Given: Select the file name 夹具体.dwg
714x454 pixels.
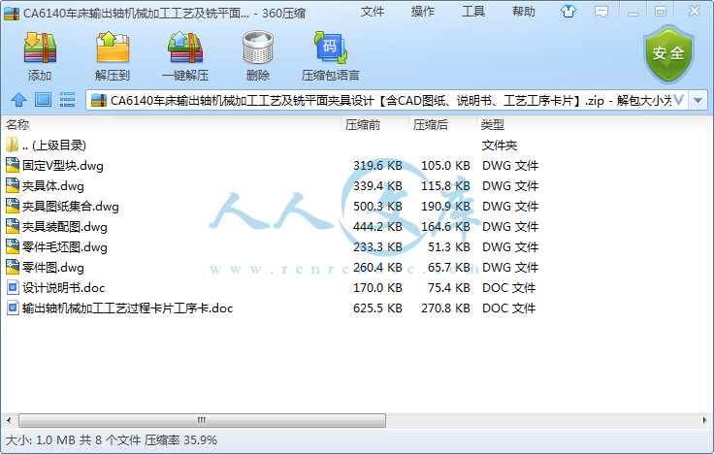Looking at the screenshot, I should 53,186.
